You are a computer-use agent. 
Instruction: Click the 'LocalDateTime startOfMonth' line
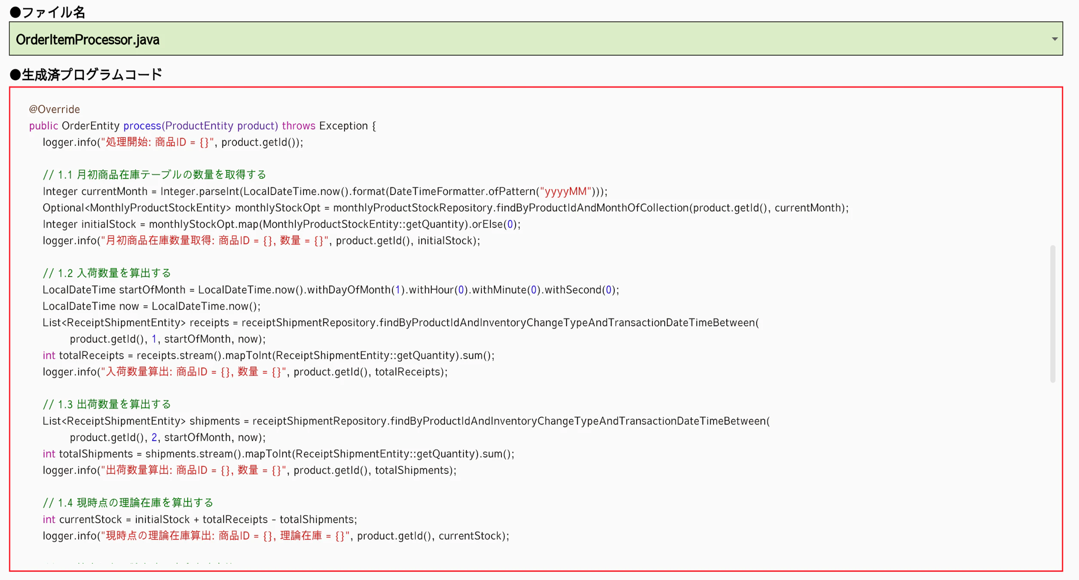click(331, 290)
